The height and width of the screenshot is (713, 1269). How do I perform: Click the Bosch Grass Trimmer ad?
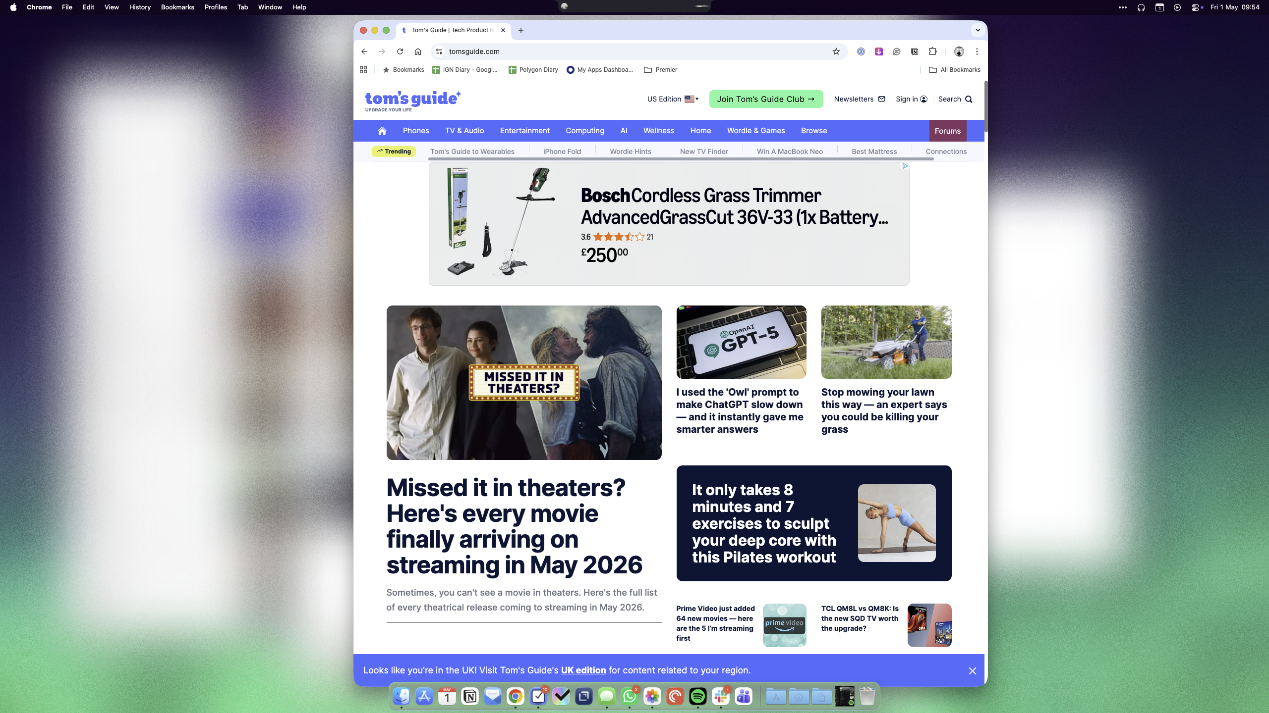click(x=669, y=224)
